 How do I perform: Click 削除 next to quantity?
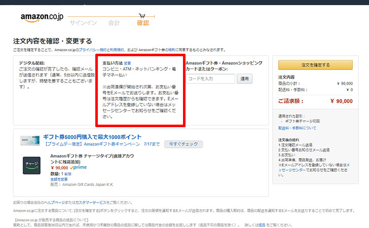(x=68, y=174)
